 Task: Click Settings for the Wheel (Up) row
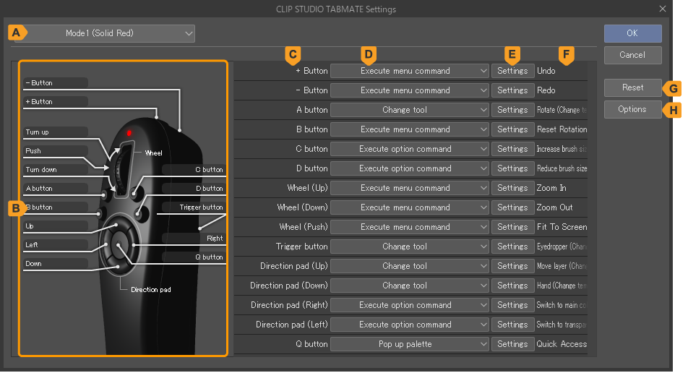(512, 188)
